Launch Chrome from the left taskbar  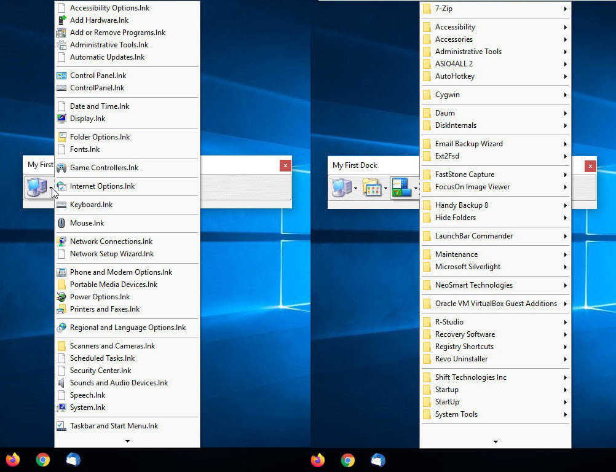[43, 460]
